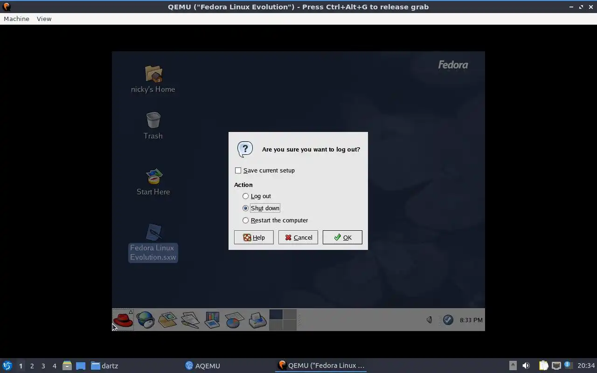Switch to host virtual desktop 1

pyautogui.click(x=21, y=366)
